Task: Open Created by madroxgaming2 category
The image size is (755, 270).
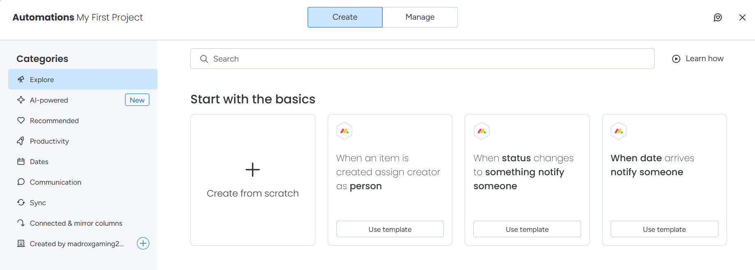Action: tap(83, 243)
